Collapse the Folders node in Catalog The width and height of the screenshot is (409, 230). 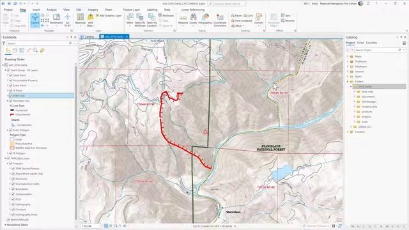point(348,82)
